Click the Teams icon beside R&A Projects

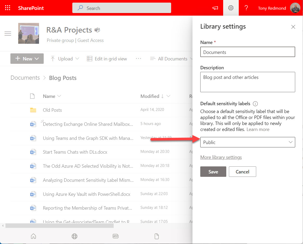coord(97,30)
